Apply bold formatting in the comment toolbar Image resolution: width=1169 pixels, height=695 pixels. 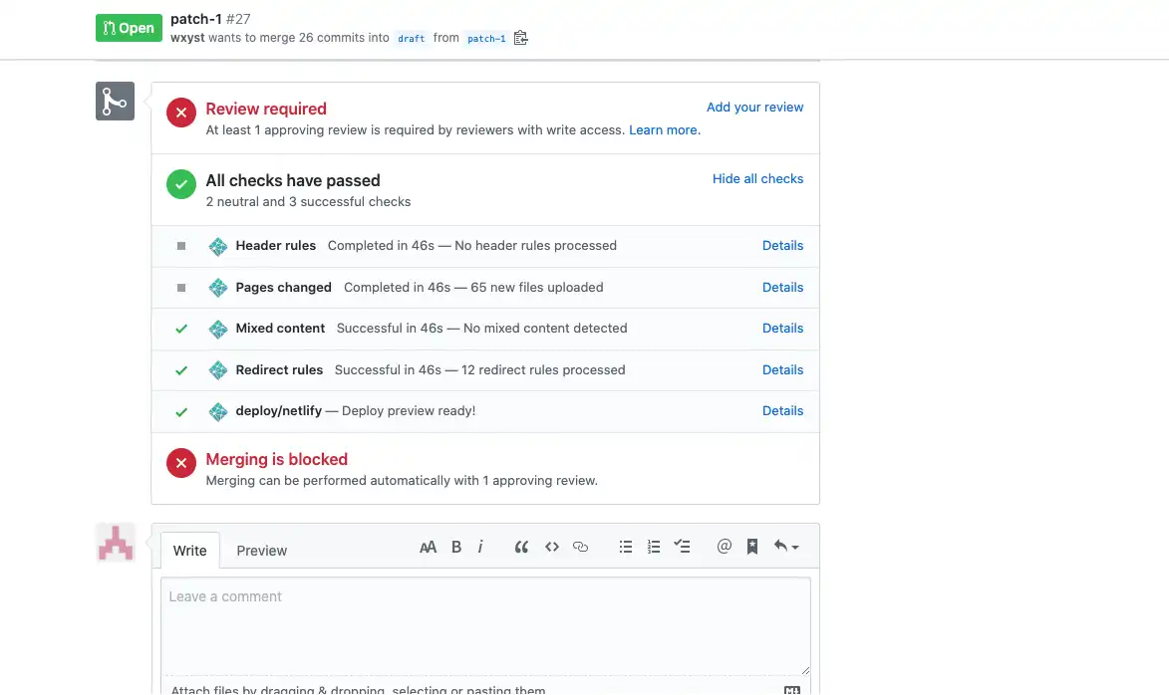[x=455, y=547]
